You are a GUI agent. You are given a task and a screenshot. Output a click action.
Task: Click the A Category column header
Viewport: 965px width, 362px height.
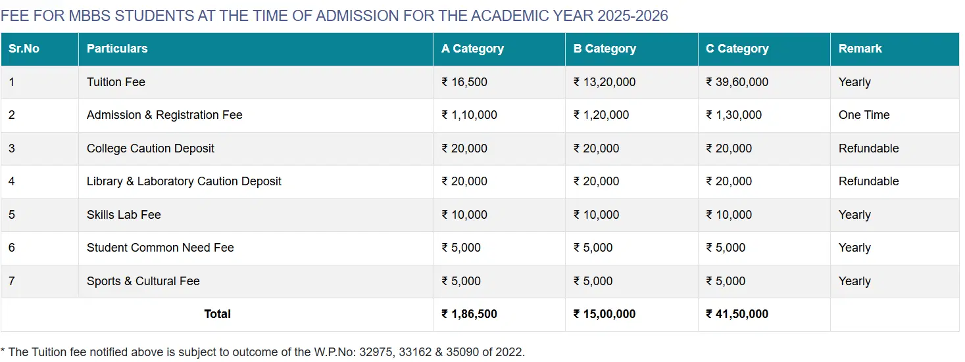(x=472, y=49)
